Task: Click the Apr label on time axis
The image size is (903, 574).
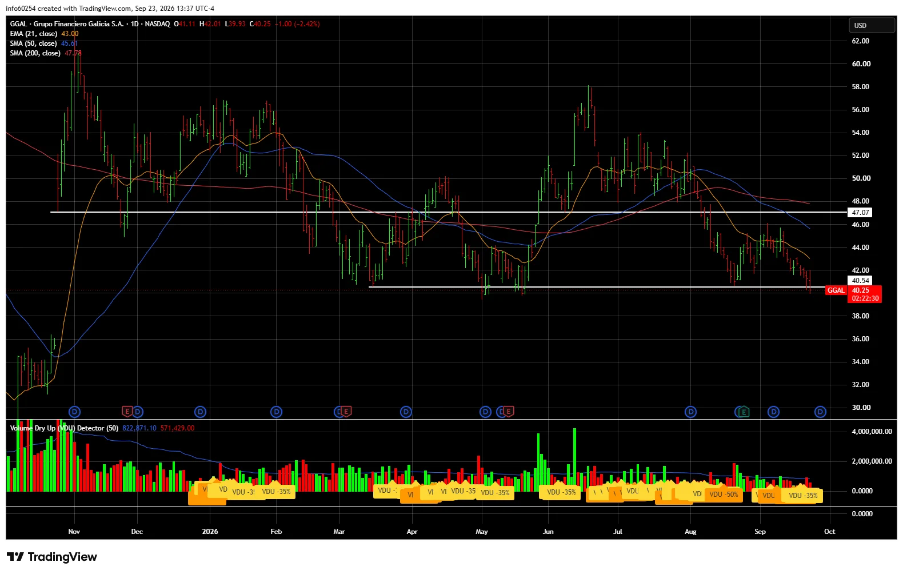Action: click(412, 532)
